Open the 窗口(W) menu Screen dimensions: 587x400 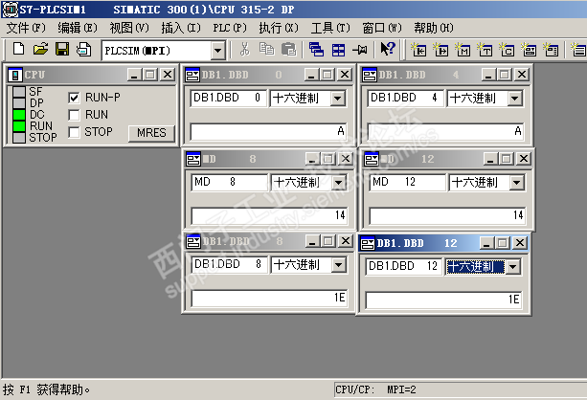pyautogui.click(x=382, y=28)
